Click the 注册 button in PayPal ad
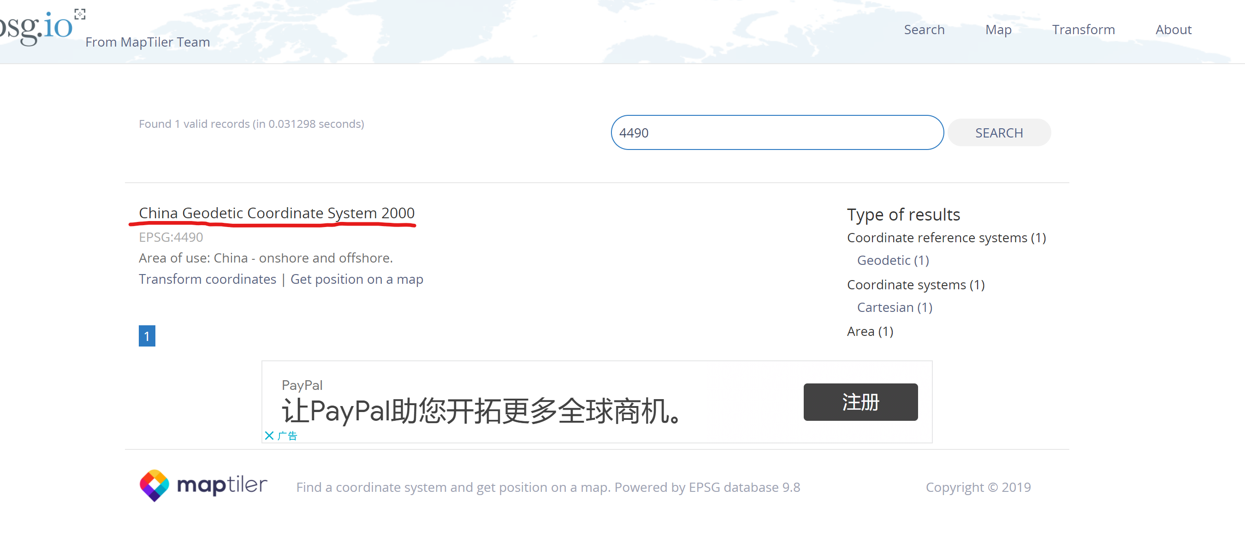This screenshot has width=1245, height=550. pos(860,402)
